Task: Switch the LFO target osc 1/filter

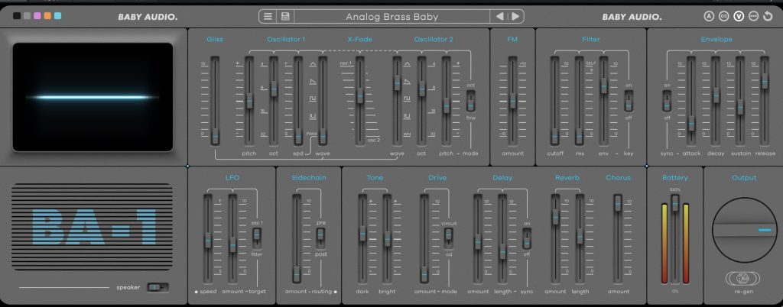Action: click(258, 238)
